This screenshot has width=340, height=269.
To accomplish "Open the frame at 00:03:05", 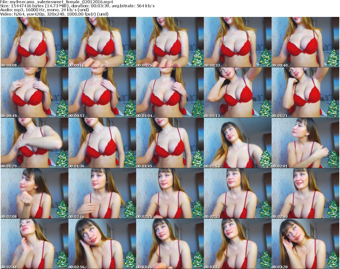I will [x=170, y=244].
